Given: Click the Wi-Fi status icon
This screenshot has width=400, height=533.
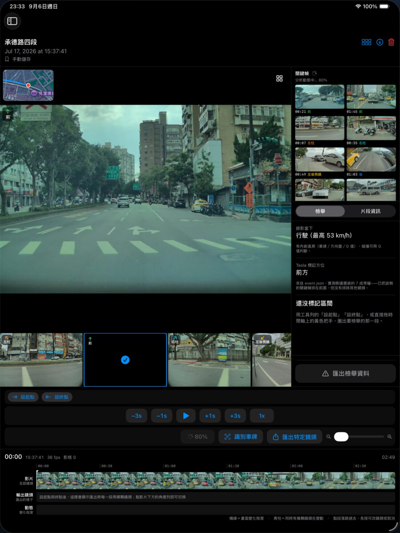Looking at the screenshot, I should tap(358, 7).
